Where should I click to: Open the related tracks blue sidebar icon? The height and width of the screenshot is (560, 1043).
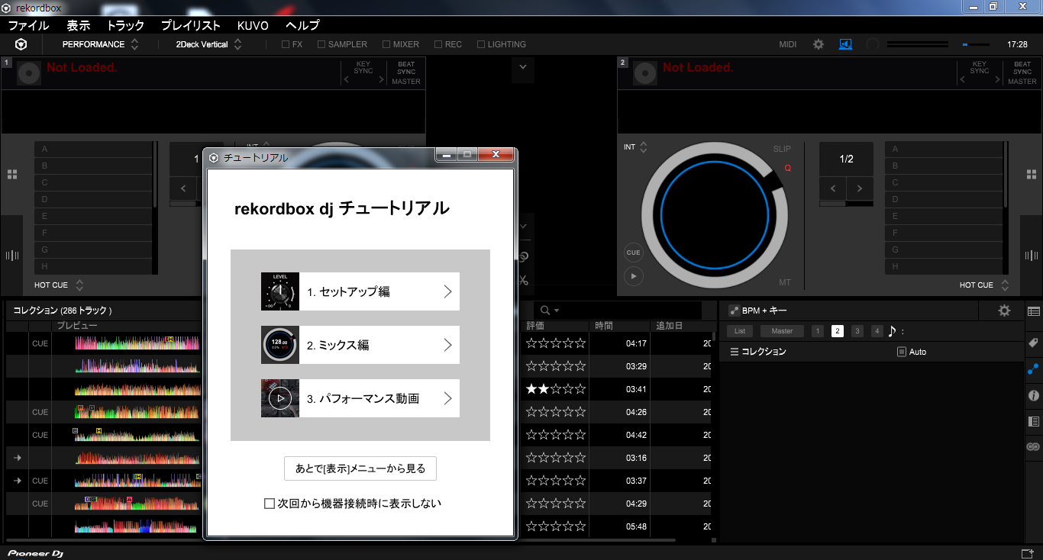[1034, 369]
